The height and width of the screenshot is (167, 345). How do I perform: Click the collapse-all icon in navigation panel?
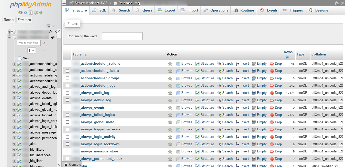[x=49, y=26]
